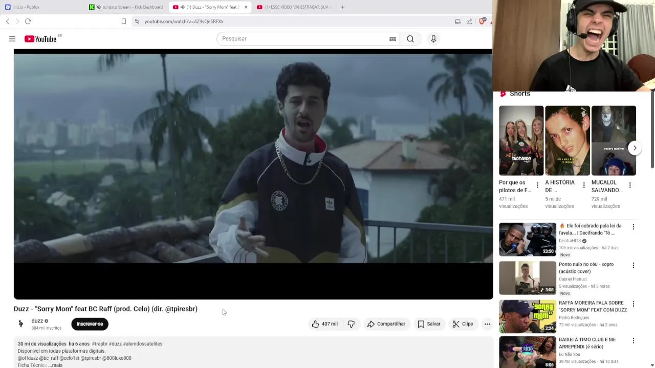The height and width of the screenshot is (368, 655).
Task: Click the DecifraHITS channel name
Action: pos(570,241)
